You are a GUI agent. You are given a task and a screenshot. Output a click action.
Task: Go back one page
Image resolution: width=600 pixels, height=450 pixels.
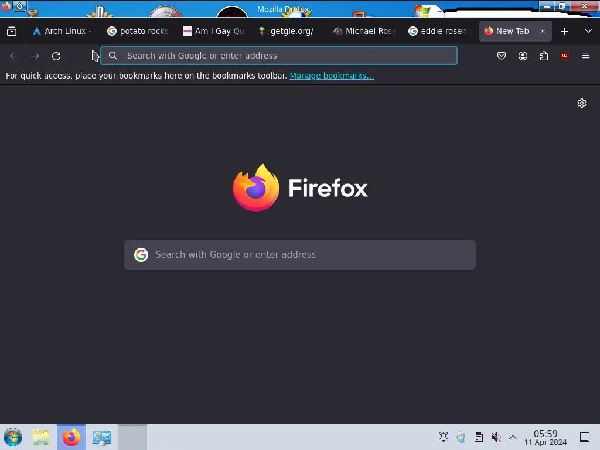[x=14, y=56]
